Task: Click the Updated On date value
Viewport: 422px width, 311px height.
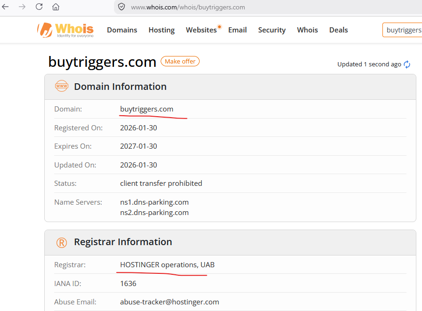Action: point(138,165)
